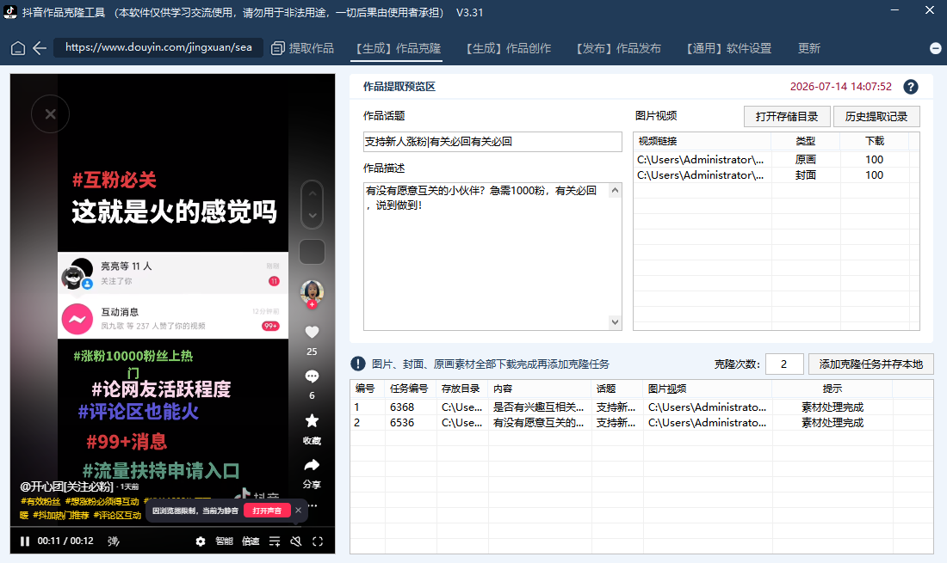Click the 存放目录 column header
This screenshot has width=947, height=563.
(x=461, y=389)
